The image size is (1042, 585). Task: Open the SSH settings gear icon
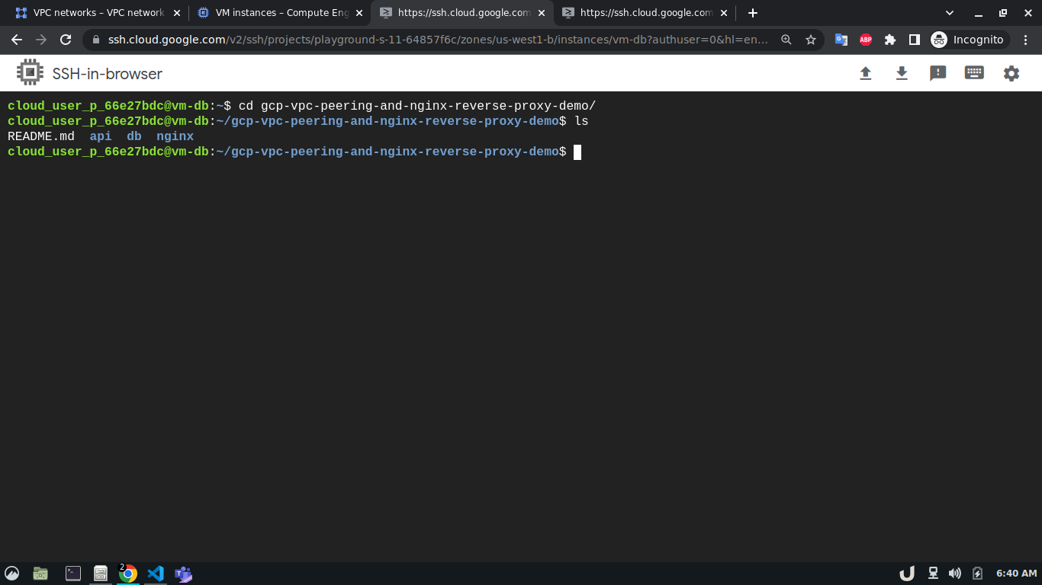[x=1011, y=73]
